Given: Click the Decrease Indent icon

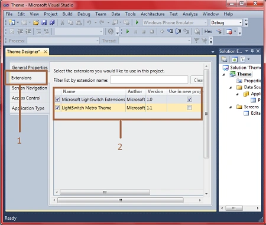Looking at the screenshot, I should tap(20, 31).
